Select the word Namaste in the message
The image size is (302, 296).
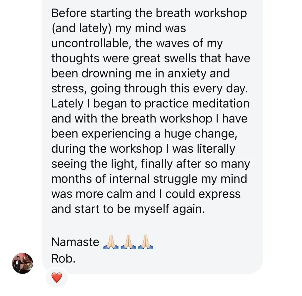coord(75,242)
